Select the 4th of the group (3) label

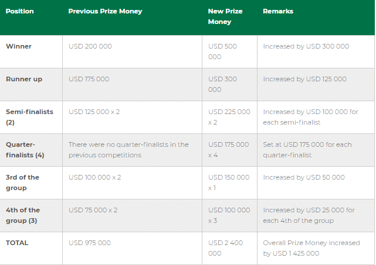pyautogui.click(x=23, y=215)
